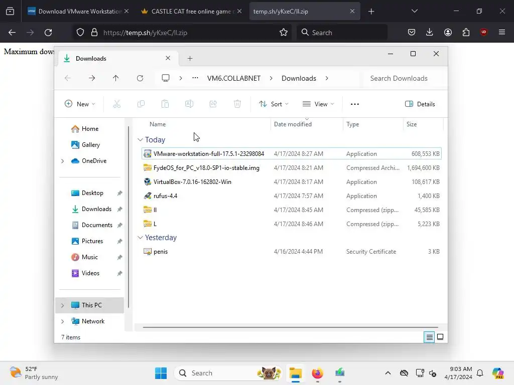Switch to large icons view layout

(440, 337)
